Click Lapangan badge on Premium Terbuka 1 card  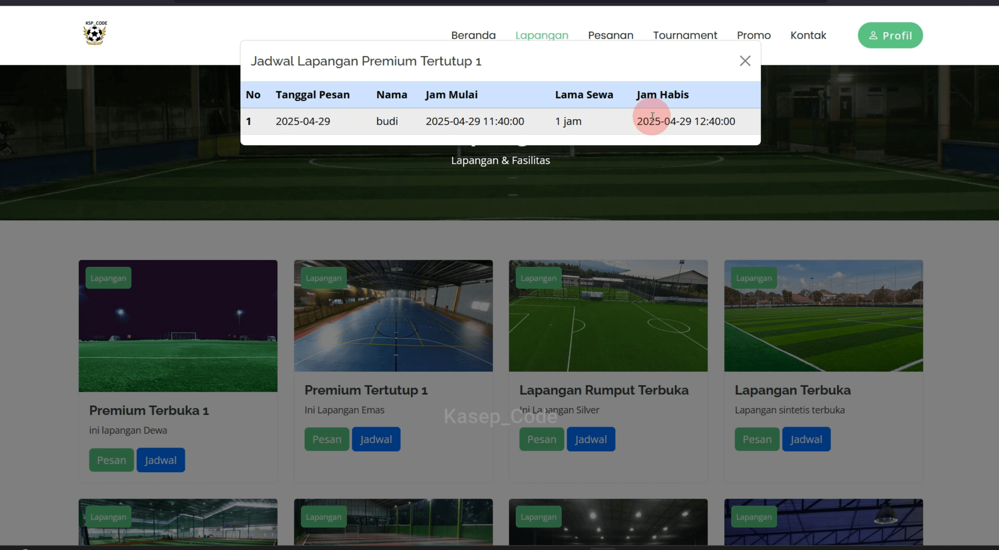pos(108,278)
